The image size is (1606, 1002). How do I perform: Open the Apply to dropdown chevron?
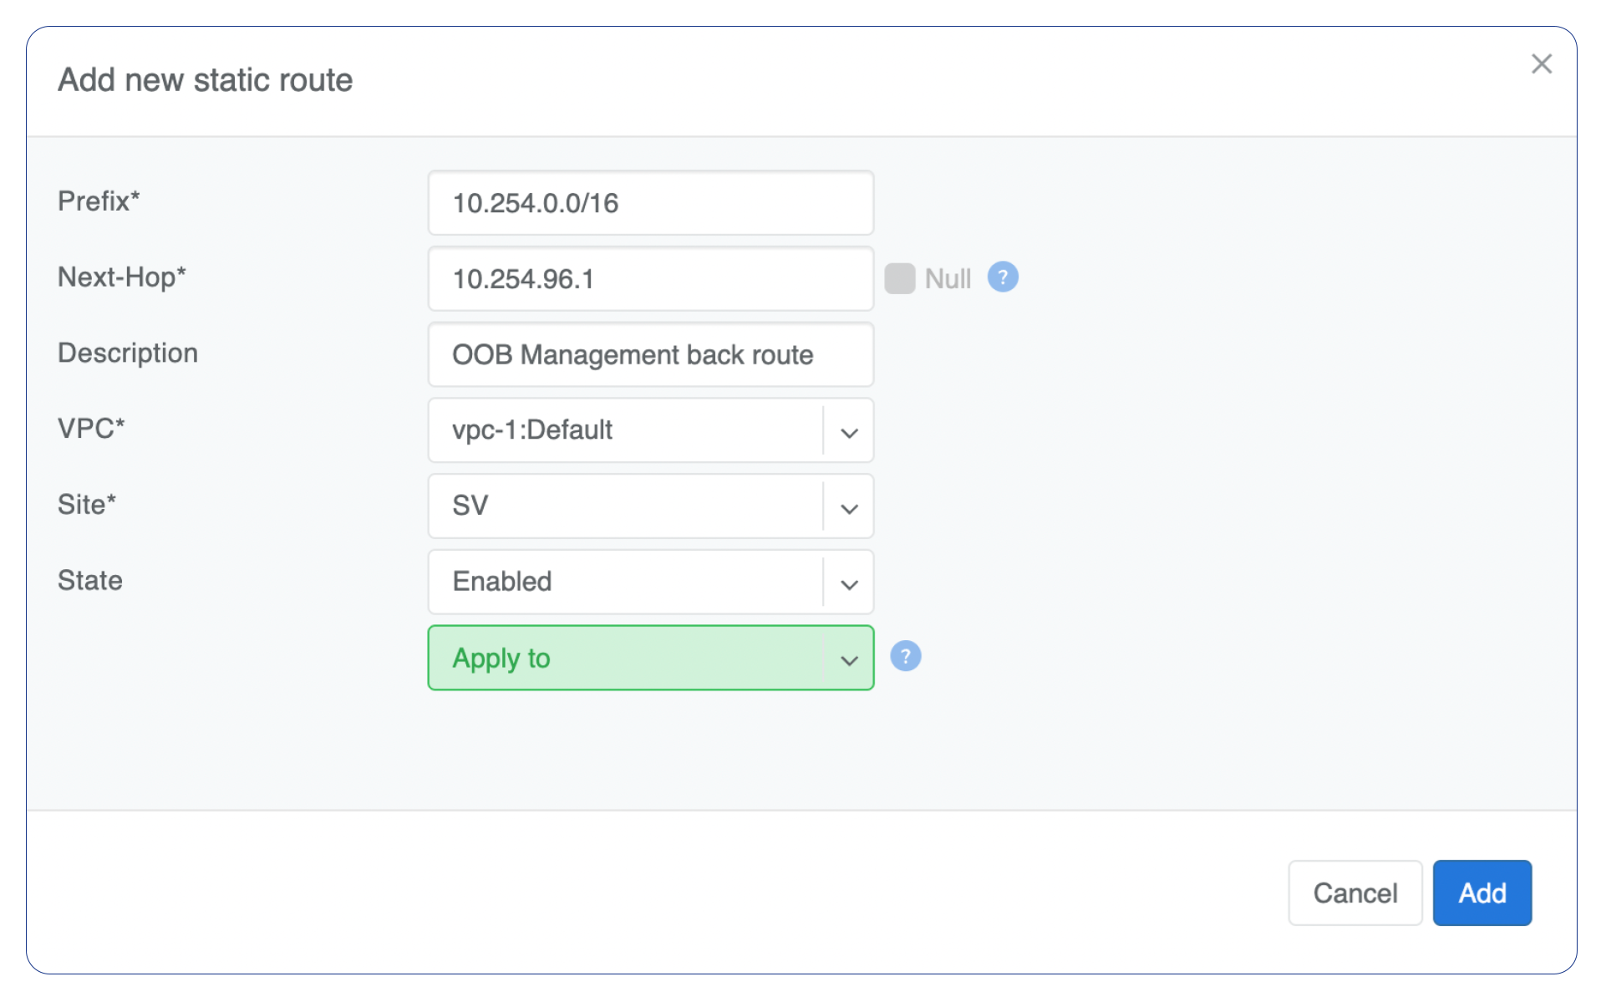(849, 660)
